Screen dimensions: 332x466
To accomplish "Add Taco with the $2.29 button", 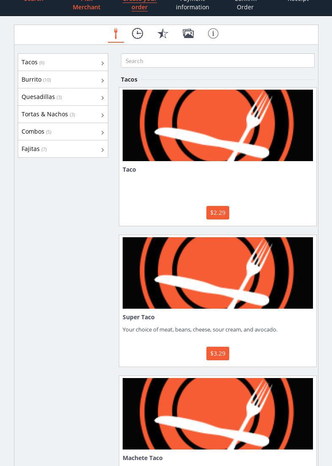I will [x=217, y=213].
